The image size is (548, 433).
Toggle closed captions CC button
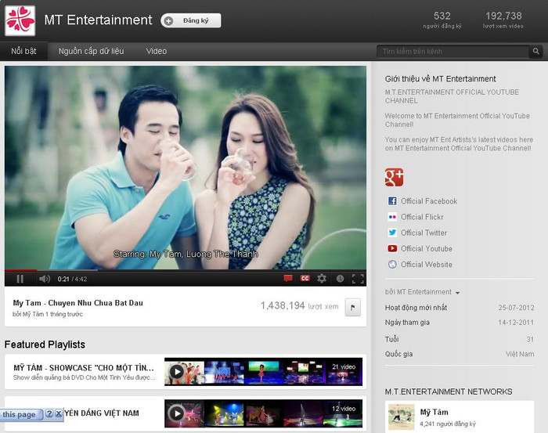click(x=305, y=279)
